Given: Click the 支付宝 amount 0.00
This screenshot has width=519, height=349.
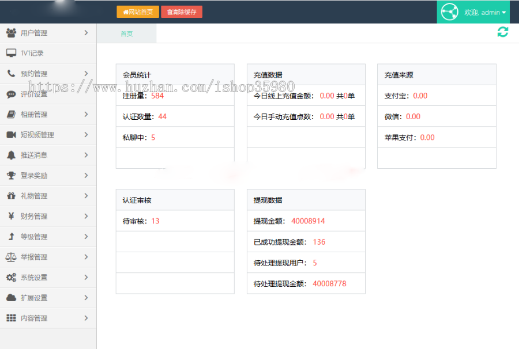Looking at the screenshot, I should 420,96.
